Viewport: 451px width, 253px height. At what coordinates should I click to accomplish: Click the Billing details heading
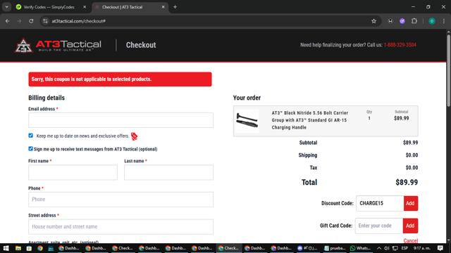pyautogui.click(x=47, y=98)
